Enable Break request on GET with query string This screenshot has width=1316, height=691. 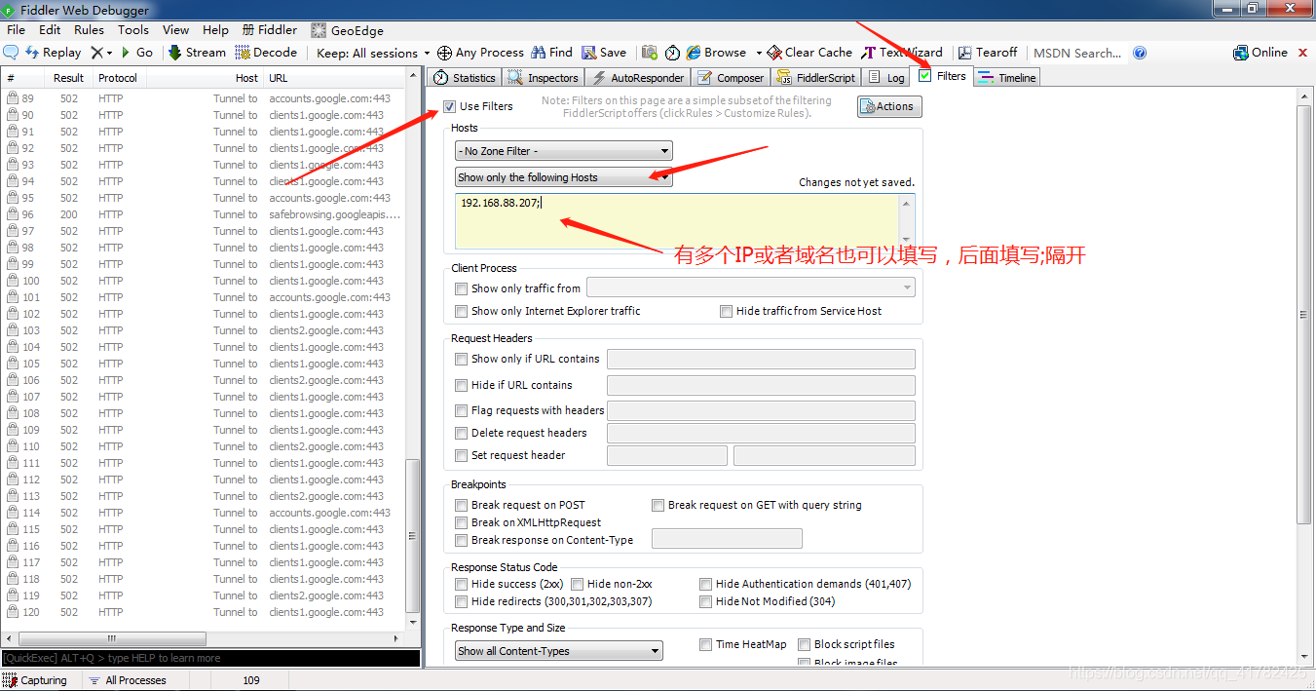(658, 506)
